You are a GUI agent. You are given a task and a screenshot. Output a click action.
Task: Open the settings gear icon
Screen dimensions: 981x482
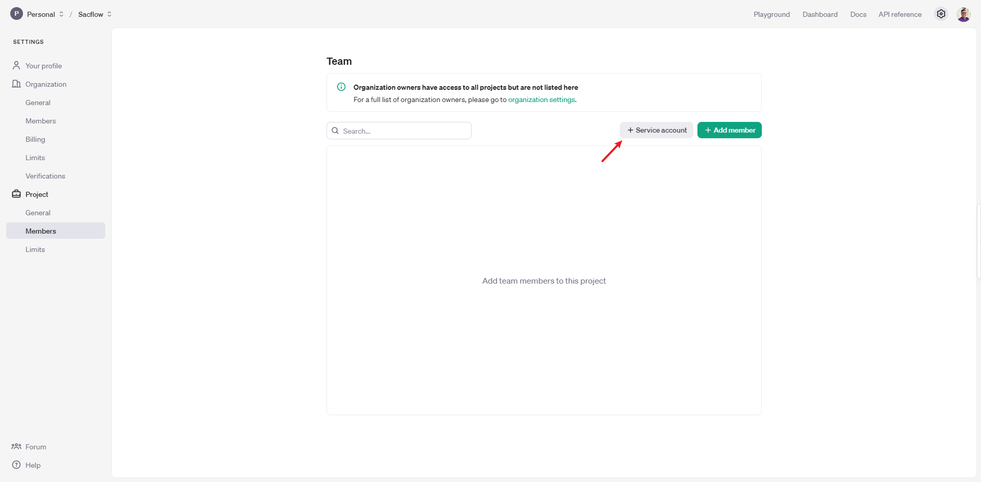click(941, 14)
